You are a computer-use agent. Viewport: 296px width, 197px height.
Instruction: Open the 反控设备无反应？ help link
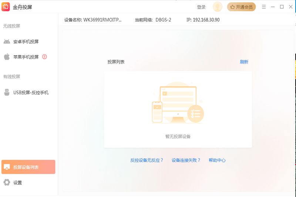tap(147, 160)
